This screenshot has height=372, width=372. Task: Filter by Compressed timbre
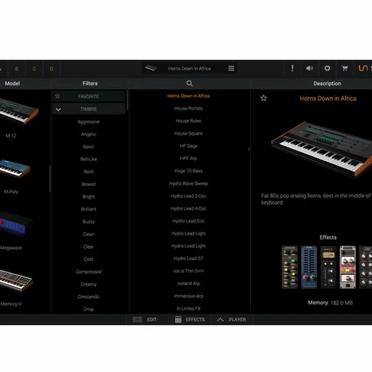[x=88, y=272]
